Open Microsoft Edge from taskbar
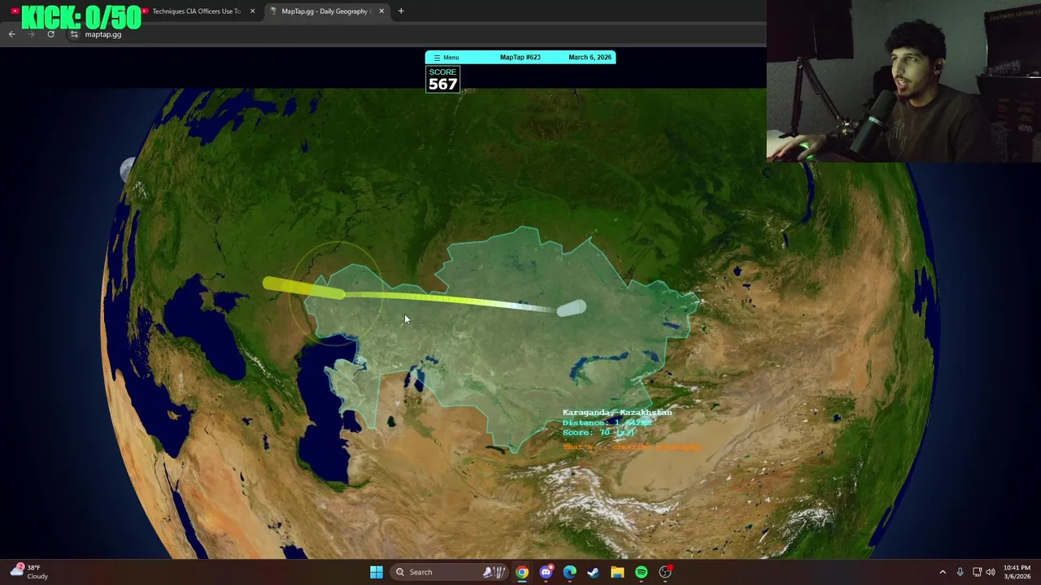The height and width of the screenshot is (585, 1041). coord(570,572)
